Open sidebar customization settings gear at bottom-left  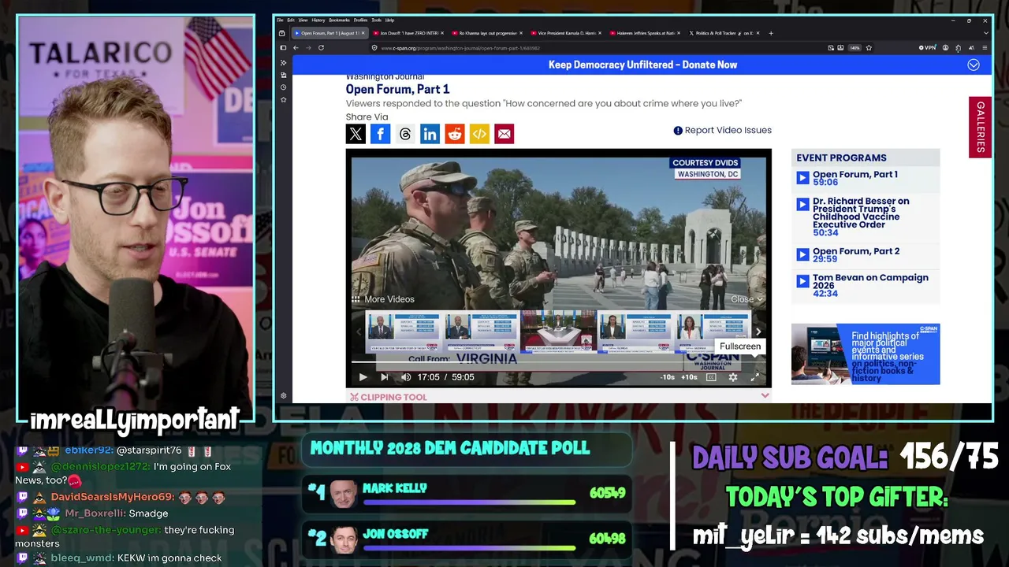point(283,396)
